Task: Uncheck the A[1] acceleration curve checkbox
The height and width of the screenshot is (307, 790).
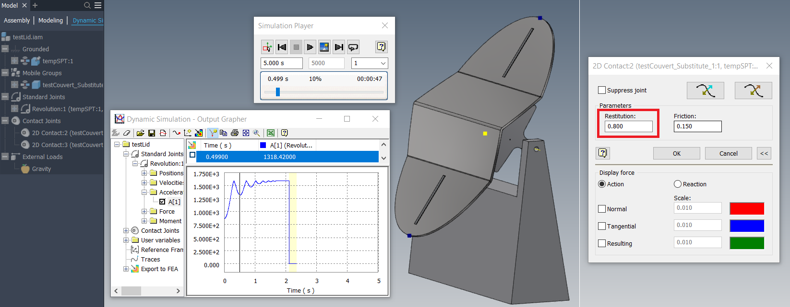Action: (x=162, y=202)
